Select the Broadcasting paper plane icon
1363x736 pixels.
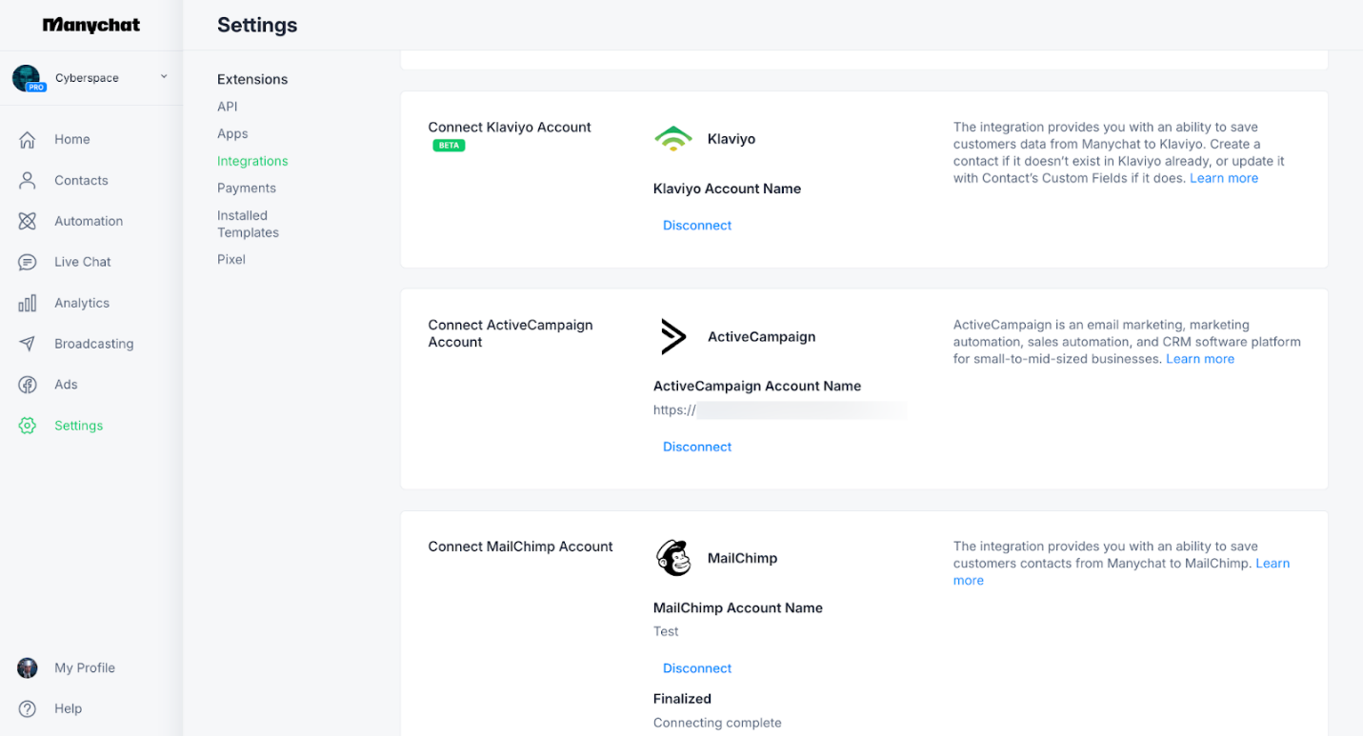(x=28, y=345)
